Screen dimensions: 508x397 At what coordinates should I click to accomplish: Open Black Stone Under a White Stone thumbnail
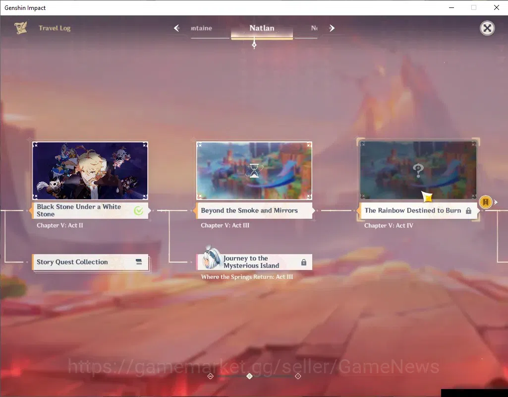[x=90, y=171]
